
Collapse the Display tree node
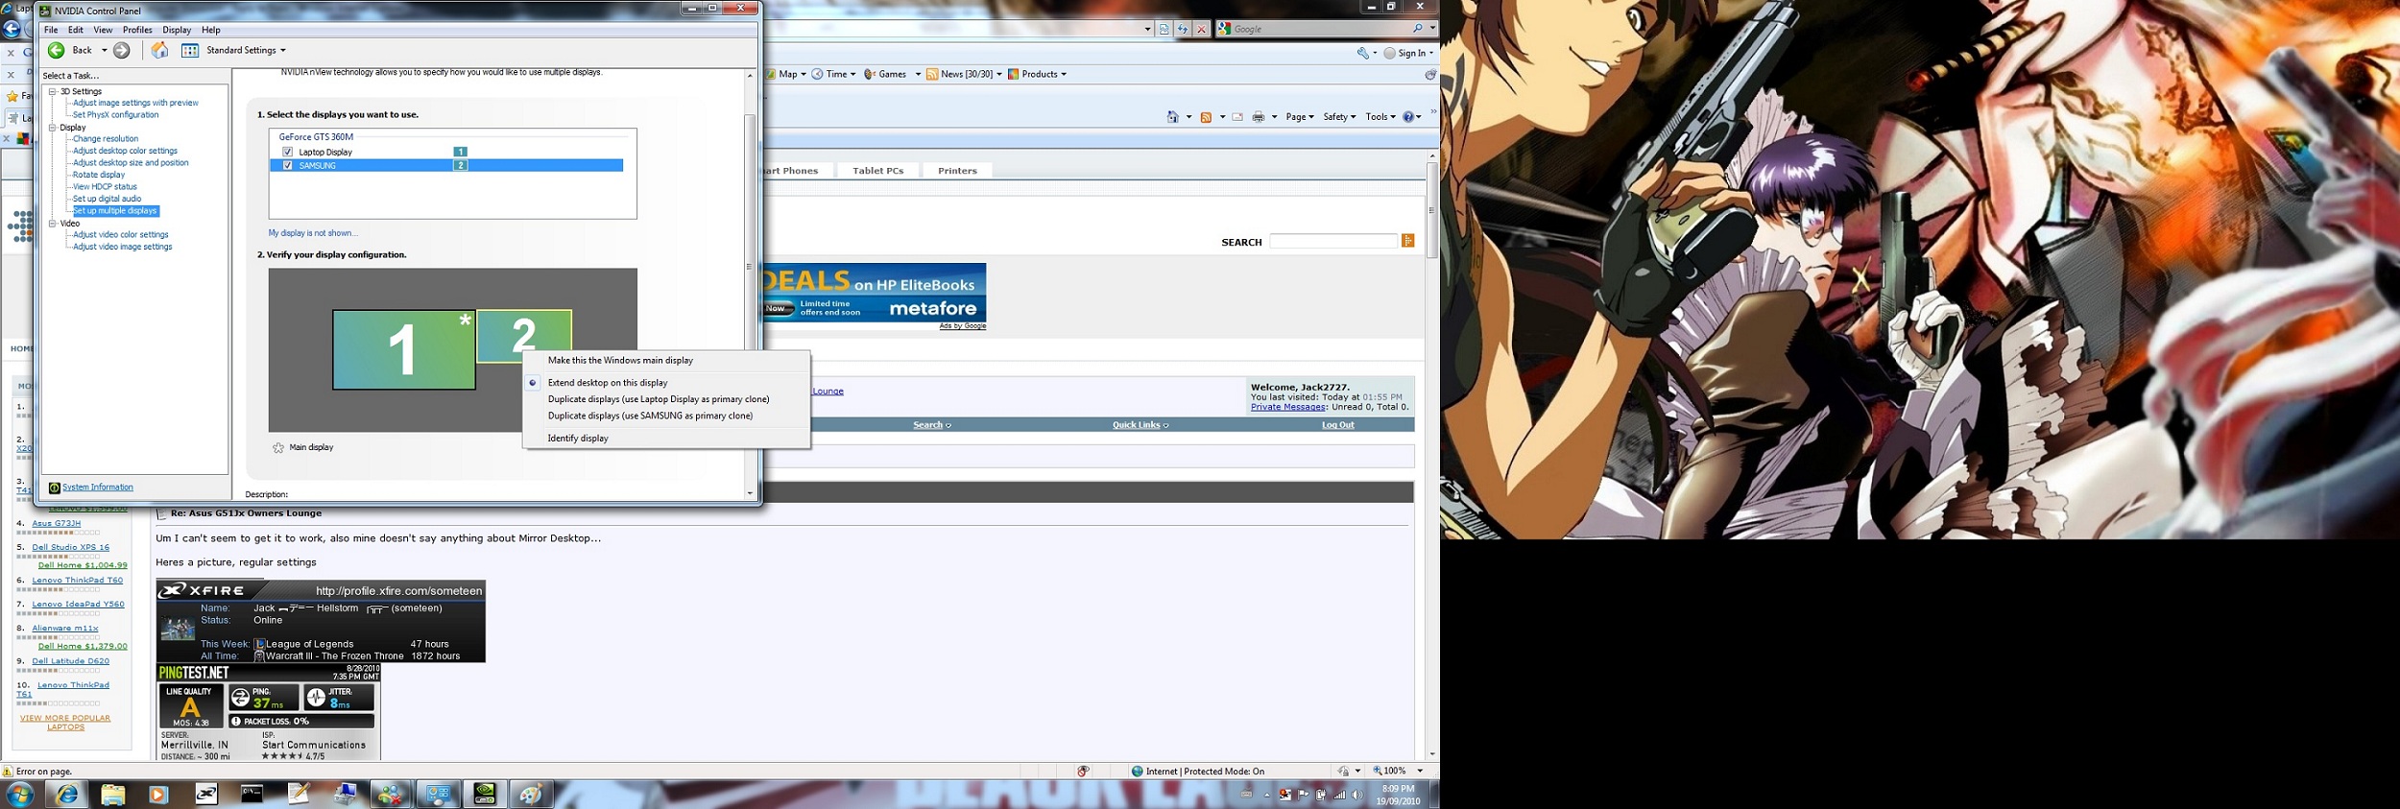tap(53, 127)
